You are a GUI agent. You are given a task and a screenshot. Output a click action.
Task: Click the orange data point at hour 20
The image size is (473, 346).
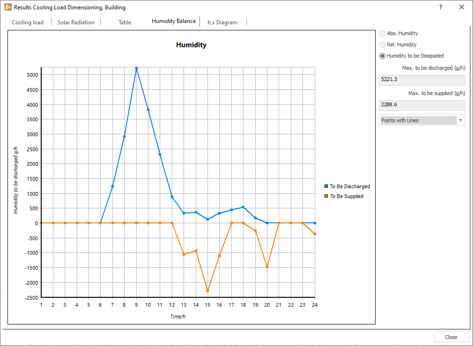point(267,267)
